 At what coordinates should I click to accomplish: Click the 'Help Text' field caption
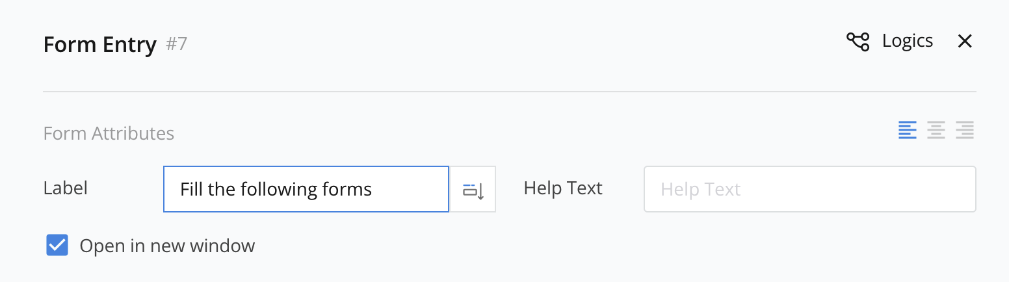click(563, 188)
